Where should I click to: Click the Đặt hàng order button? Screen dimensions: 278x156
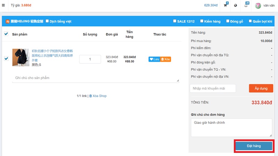[254, 146]
